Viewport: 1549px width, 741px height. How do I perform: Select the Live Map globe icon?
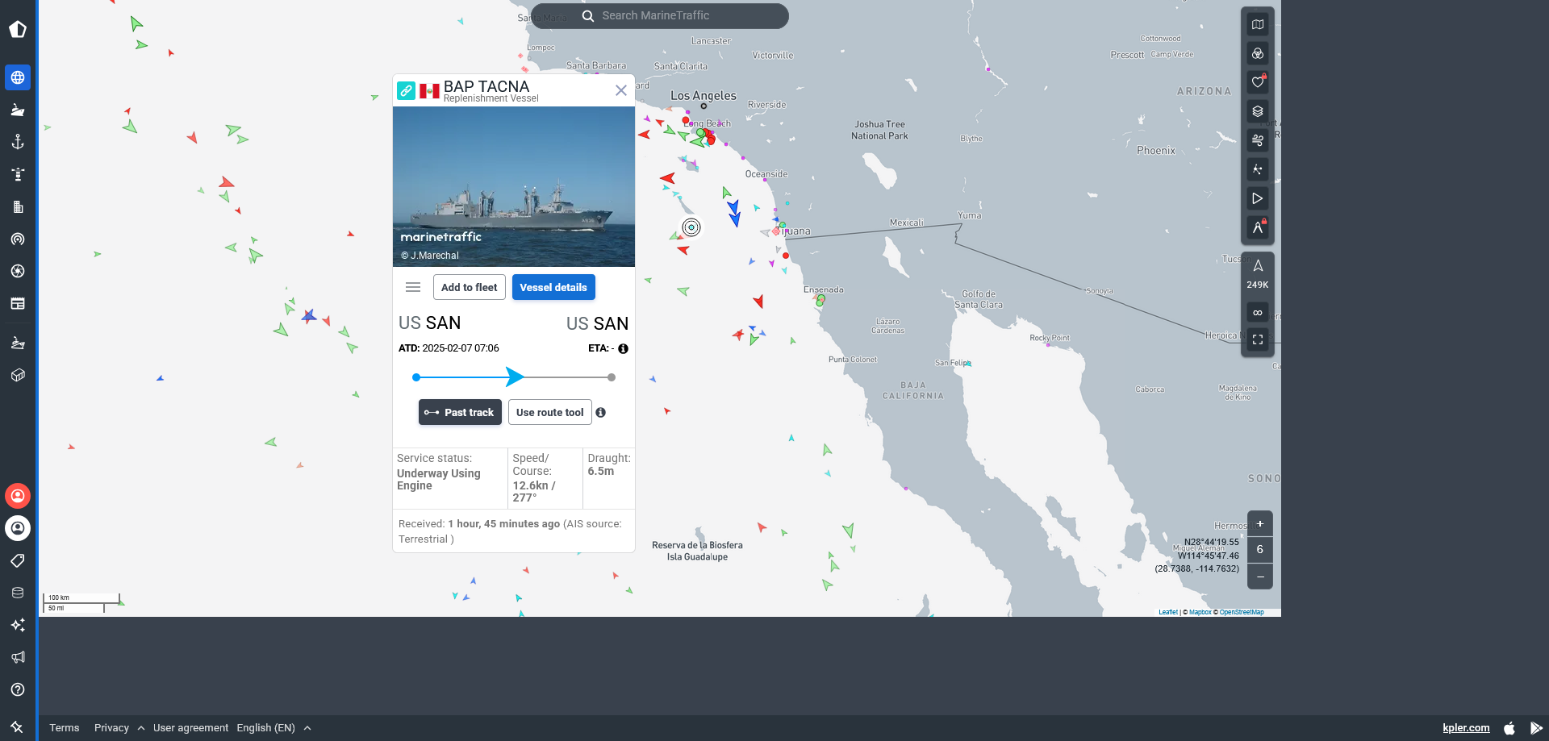pyautogui.click(x=18, y=77)
